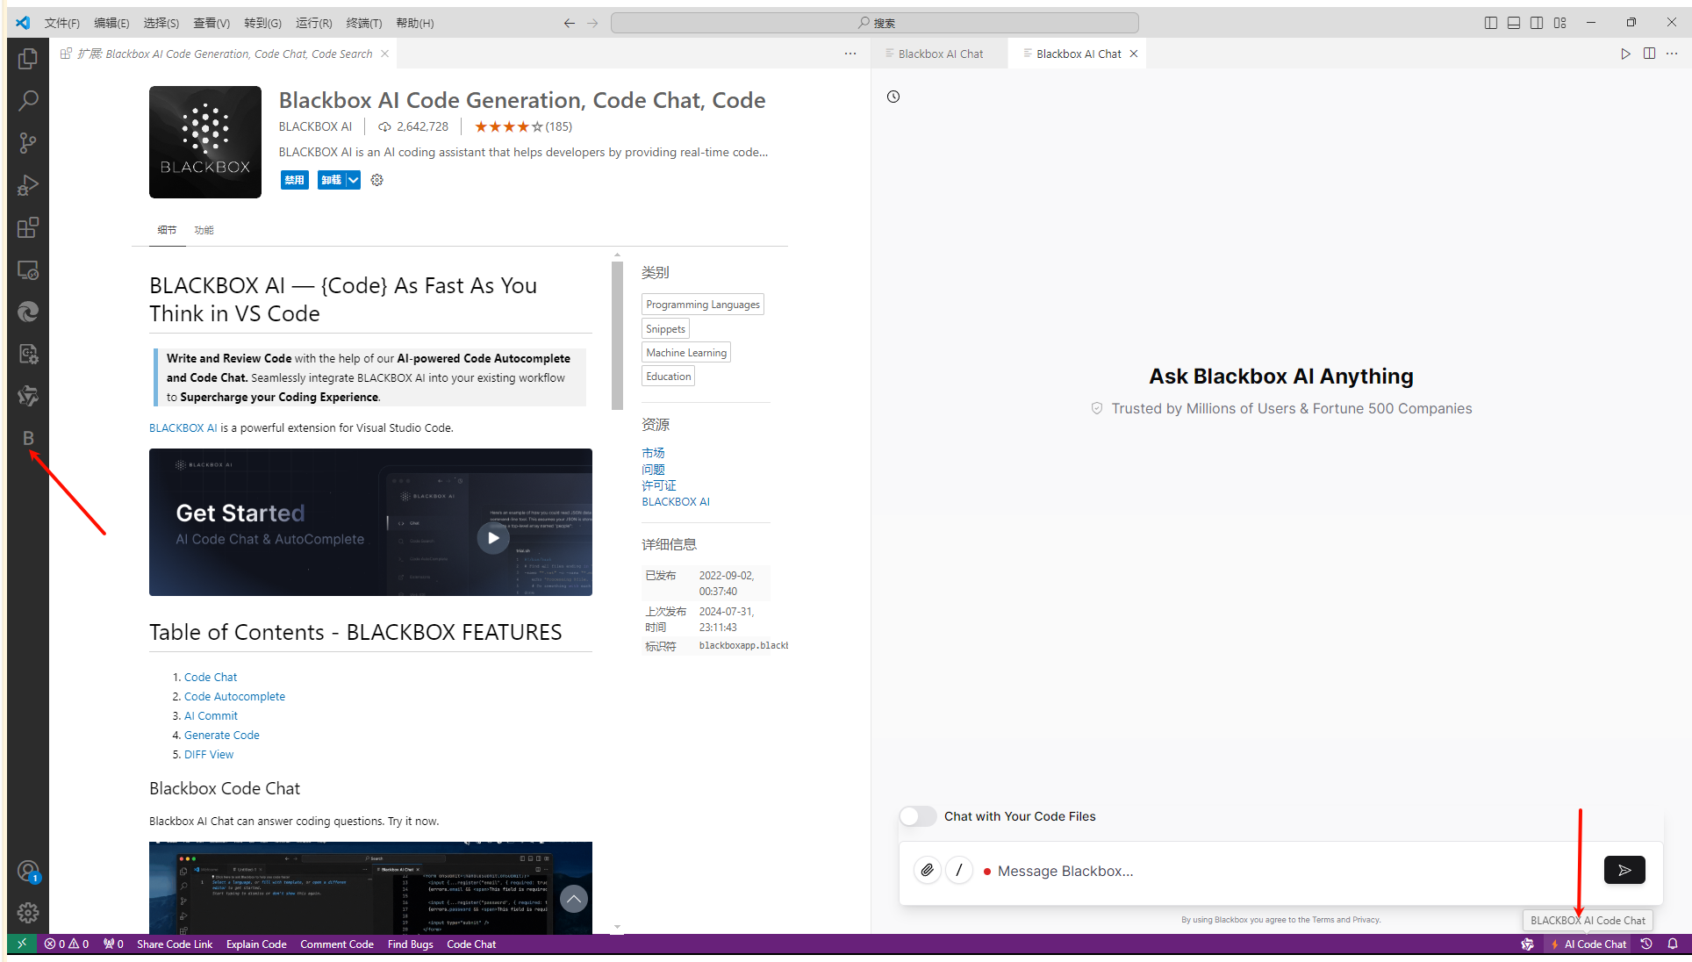This screenshot has height=962, width=1692.
Task: Open the 终端(T) menu
Action: coord(363,23)
